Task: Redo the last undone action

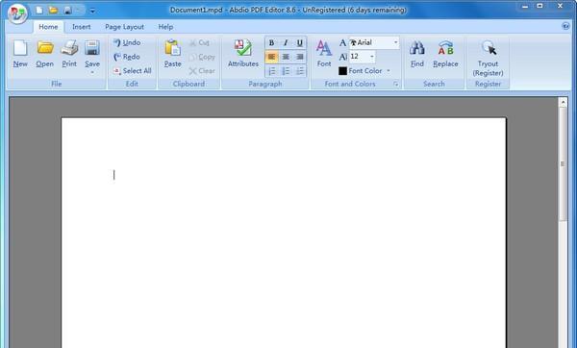Action: click(127, 57)
